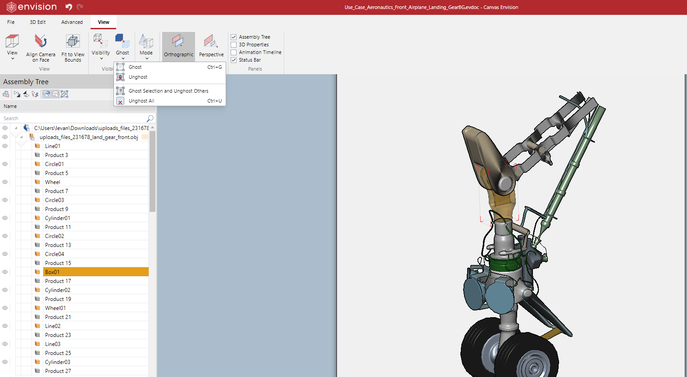Click the color swatch beside land_gear_front.obj
Screen dimensions: 687x377
pyautogui.click(x=145, y=137)
